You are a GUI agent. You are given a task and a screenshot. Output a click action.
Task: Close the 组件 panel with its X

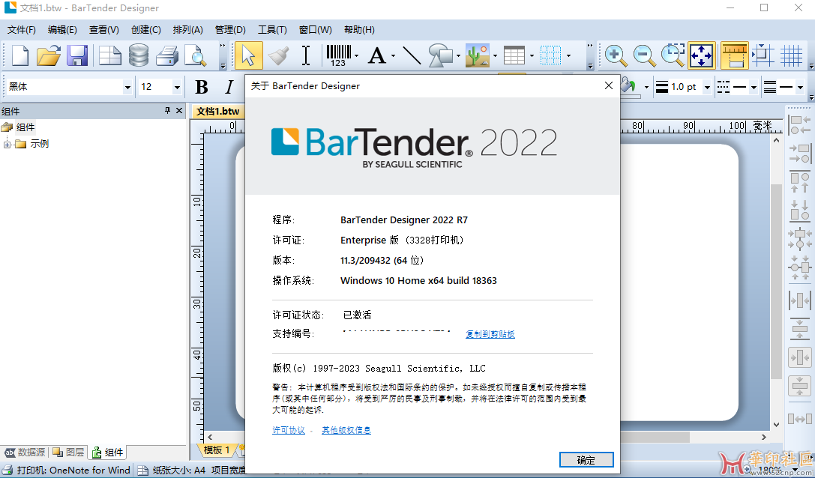[x=179, y=111]
